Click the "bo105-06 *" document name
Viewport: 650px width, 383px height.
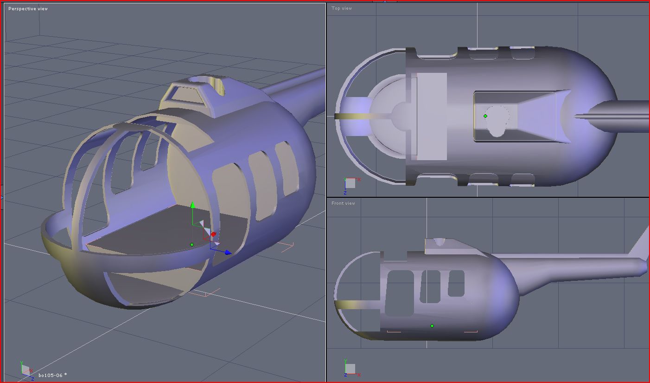click(x=52, y=375)
